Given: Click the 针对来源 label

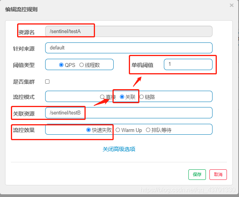Looking at the screenshot, I should coord(24,49).
